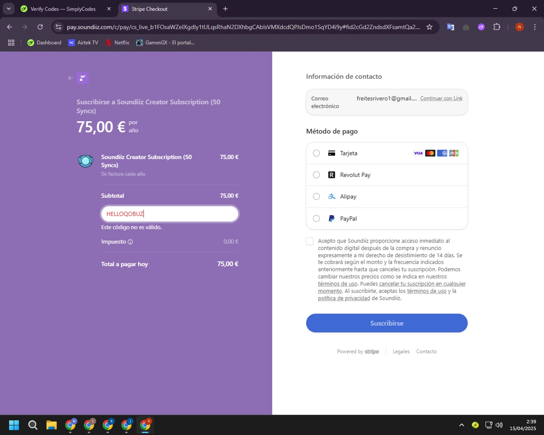Select Tarjeta payment radio button
The height and width of the screenshot is (435, 544).
[316, 153]
